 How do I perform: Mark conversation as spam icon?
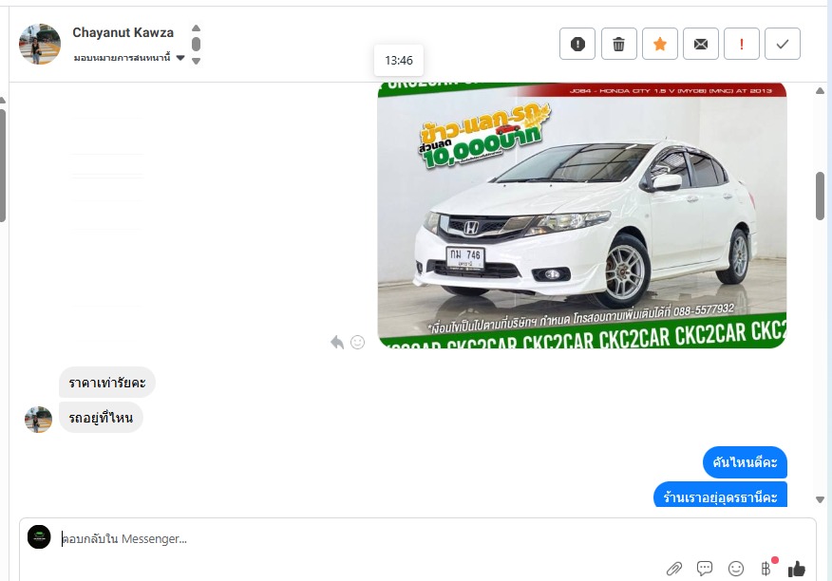(577, 44)
